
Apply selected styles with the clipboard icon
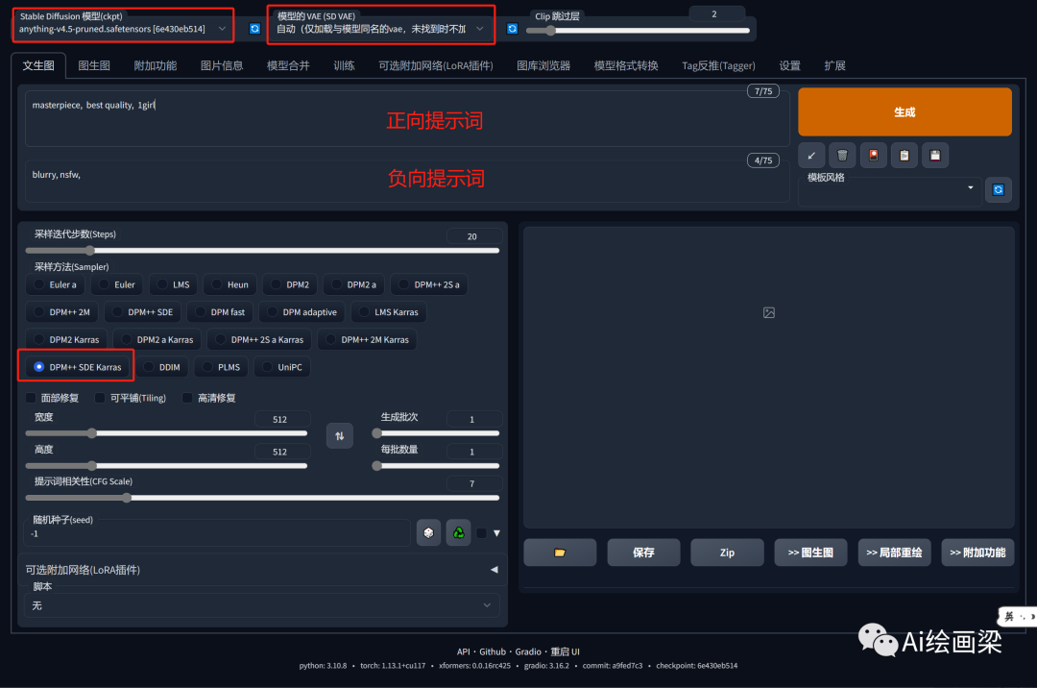pos(904,156)
